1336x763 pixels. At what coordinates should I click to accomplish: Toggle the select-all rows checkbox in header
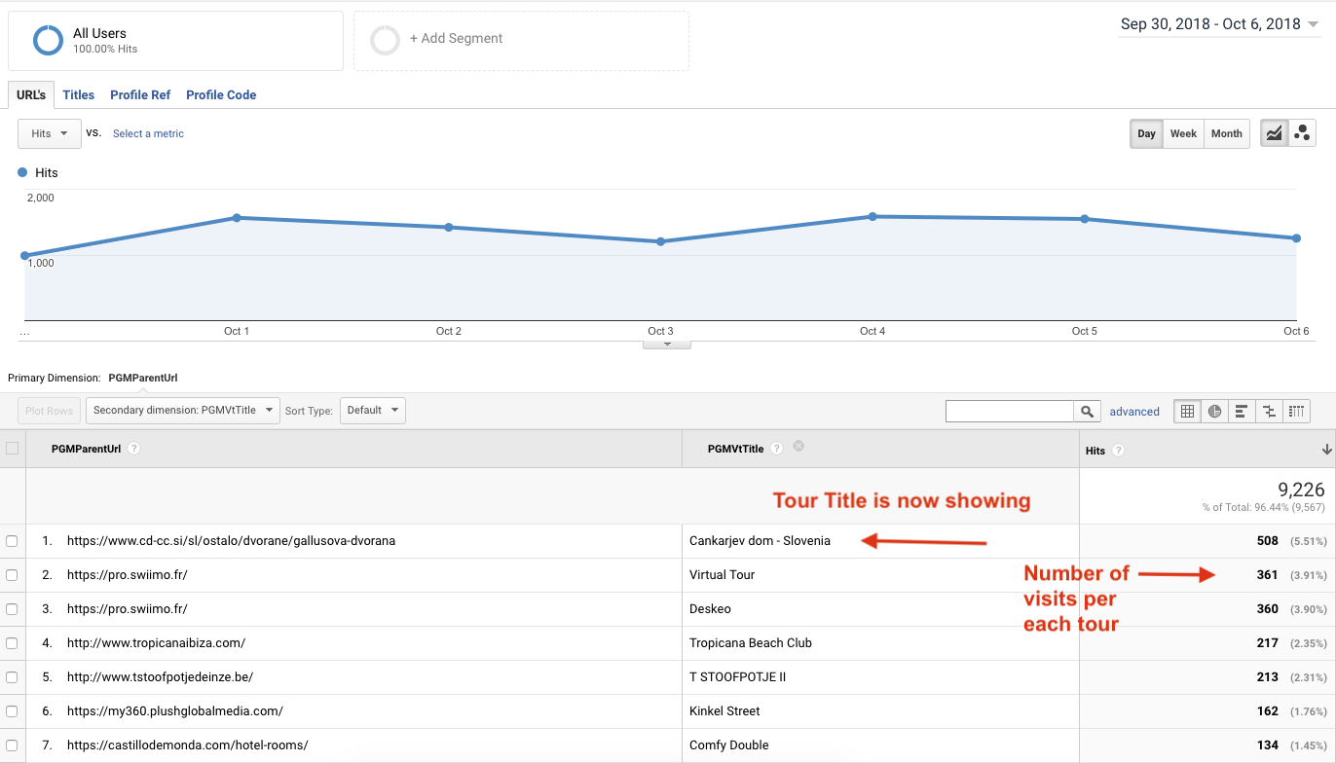12,449
